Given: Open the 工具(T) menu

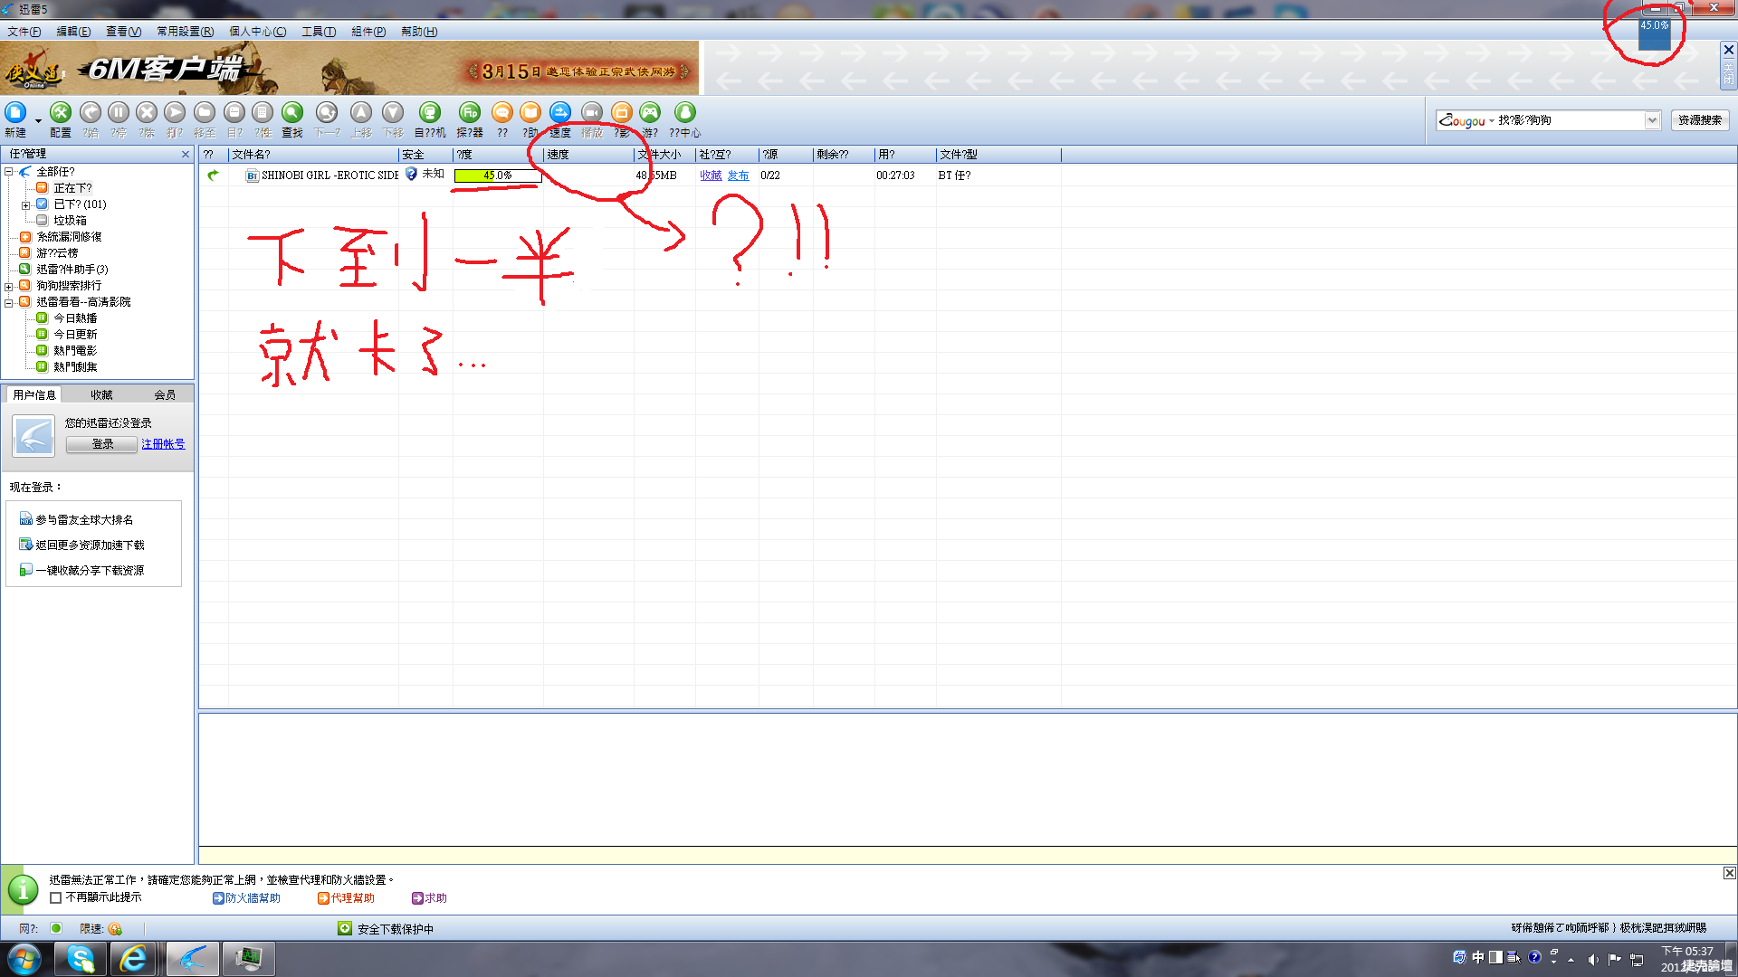Looking at the screenshot, I should click(x=318, y=32).
